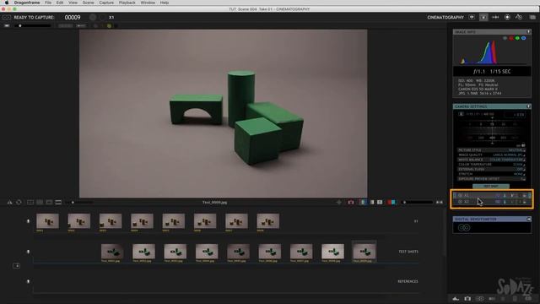Image resolution: width=540 pixels, height=304 pixels.
Task: Open the DMX lighting workspace icon
Action: pyautogui.click(x=507, y=17)
